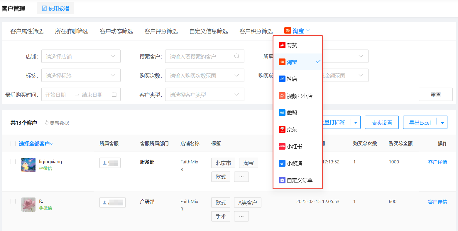Open the 购买次数 range dropdown
This screenshot has width=458, height=231.
205,76
